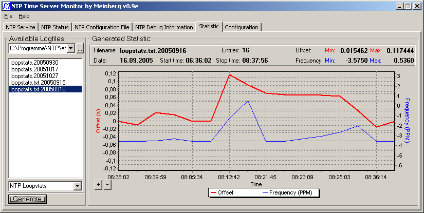Open the NTP Debug Information tab
This screenshot has width=424, height=213.
coord(164,27)
